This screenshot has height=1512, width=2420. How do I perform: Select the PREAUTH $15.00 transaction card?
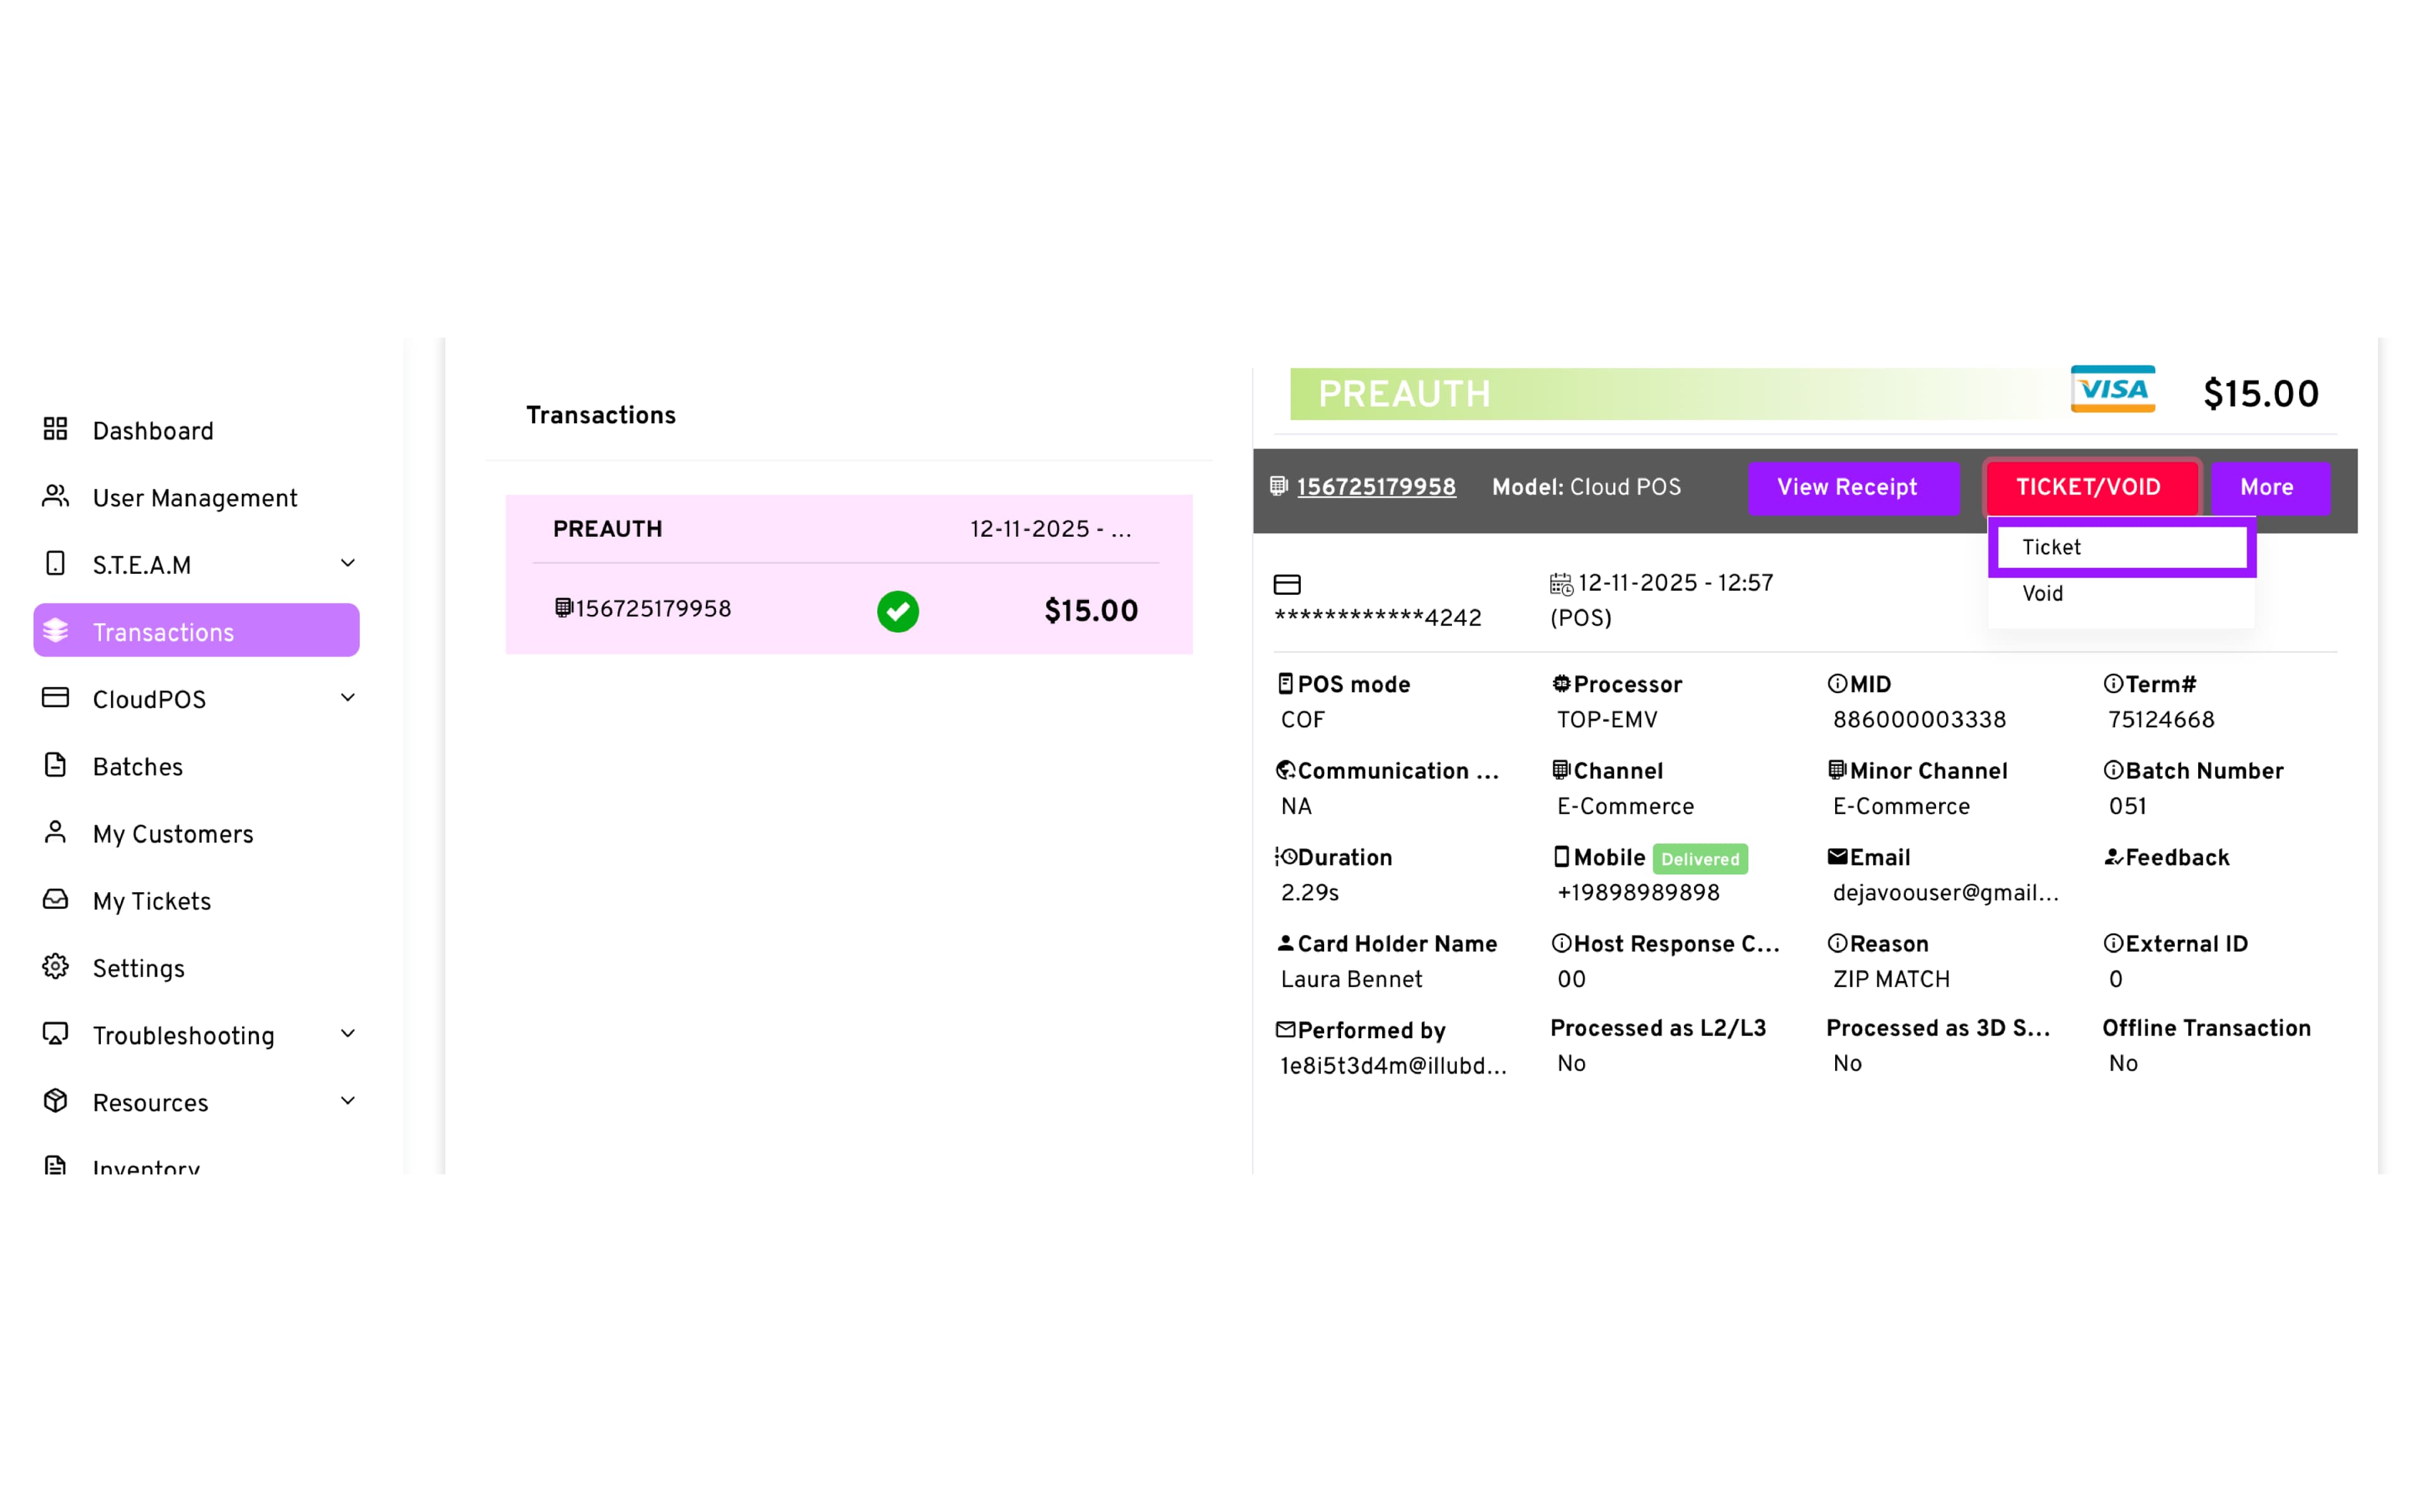coord(848,575)
